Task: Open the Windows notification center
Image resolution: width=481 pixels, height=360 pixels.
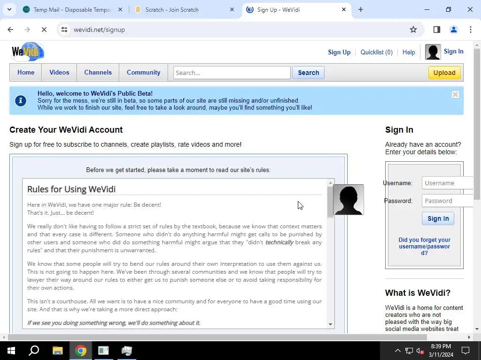Action: click(465, 351)
